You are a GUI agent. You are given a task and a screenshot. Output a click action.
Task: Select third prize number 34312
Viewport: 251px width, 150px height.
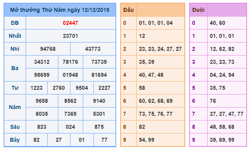[42, 62]
